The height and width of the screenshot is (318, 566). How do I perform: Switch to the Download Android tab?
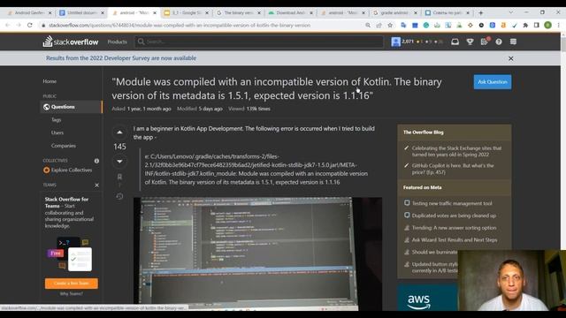pyautogui.click(x=291, y=12)
